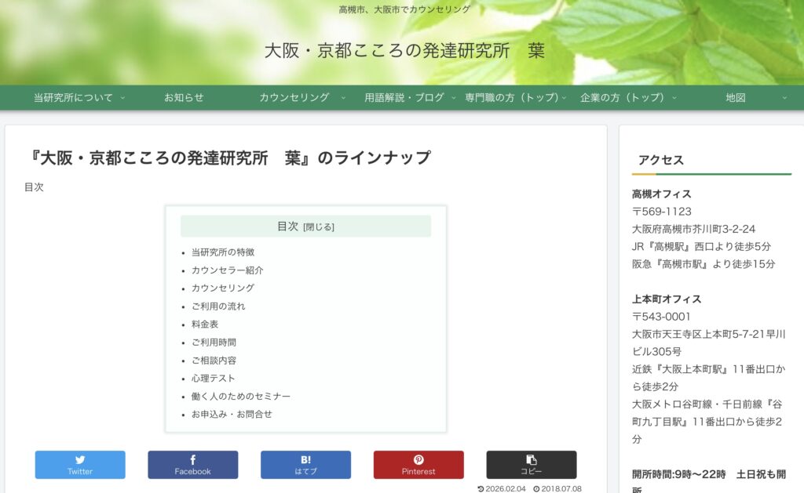This screenshot has width=804, height=493.
Task: Share the page on Facebook
Action: tap(192, 464)
